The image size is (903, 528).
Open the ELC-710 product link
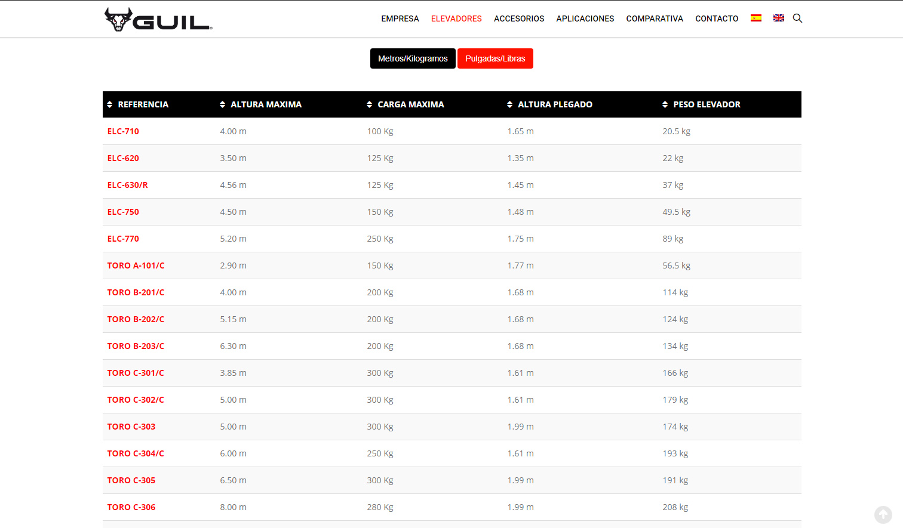pos(123,131)
